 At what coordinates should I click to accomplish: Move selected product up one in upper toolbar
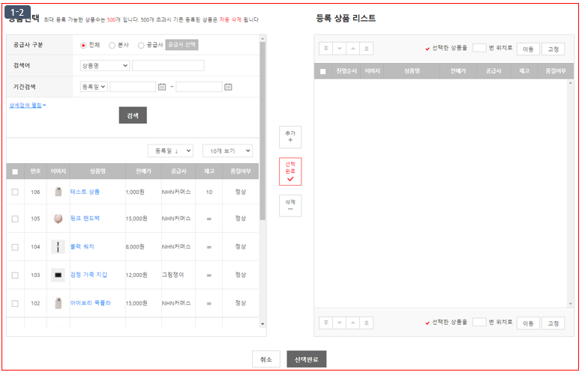(x=353, y=49)
